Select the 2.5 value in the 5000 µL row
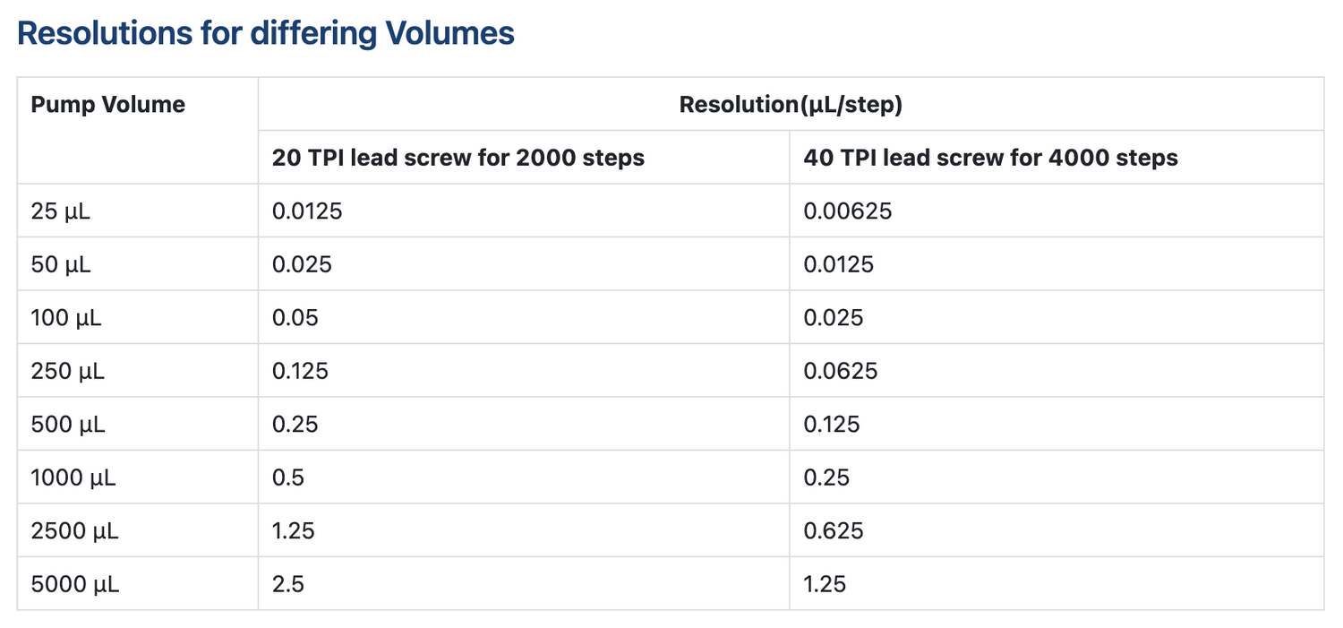The image size is (1343, 628). [x=287, y=584]
